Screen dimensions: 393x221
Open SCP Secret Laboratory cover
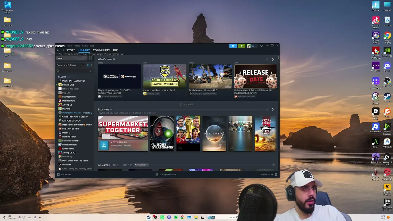[162, 134]
